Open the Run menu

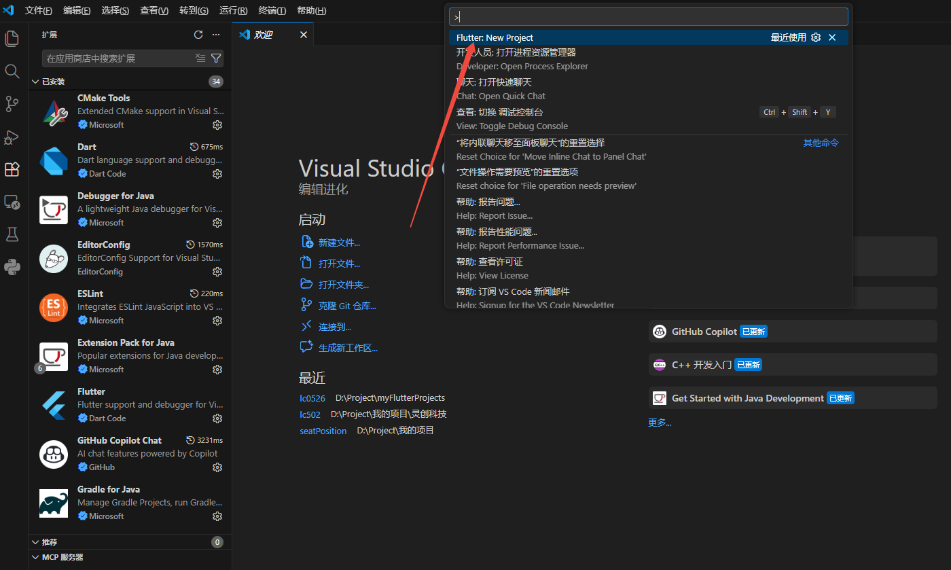pyautogui.click(x=234, y=11)
